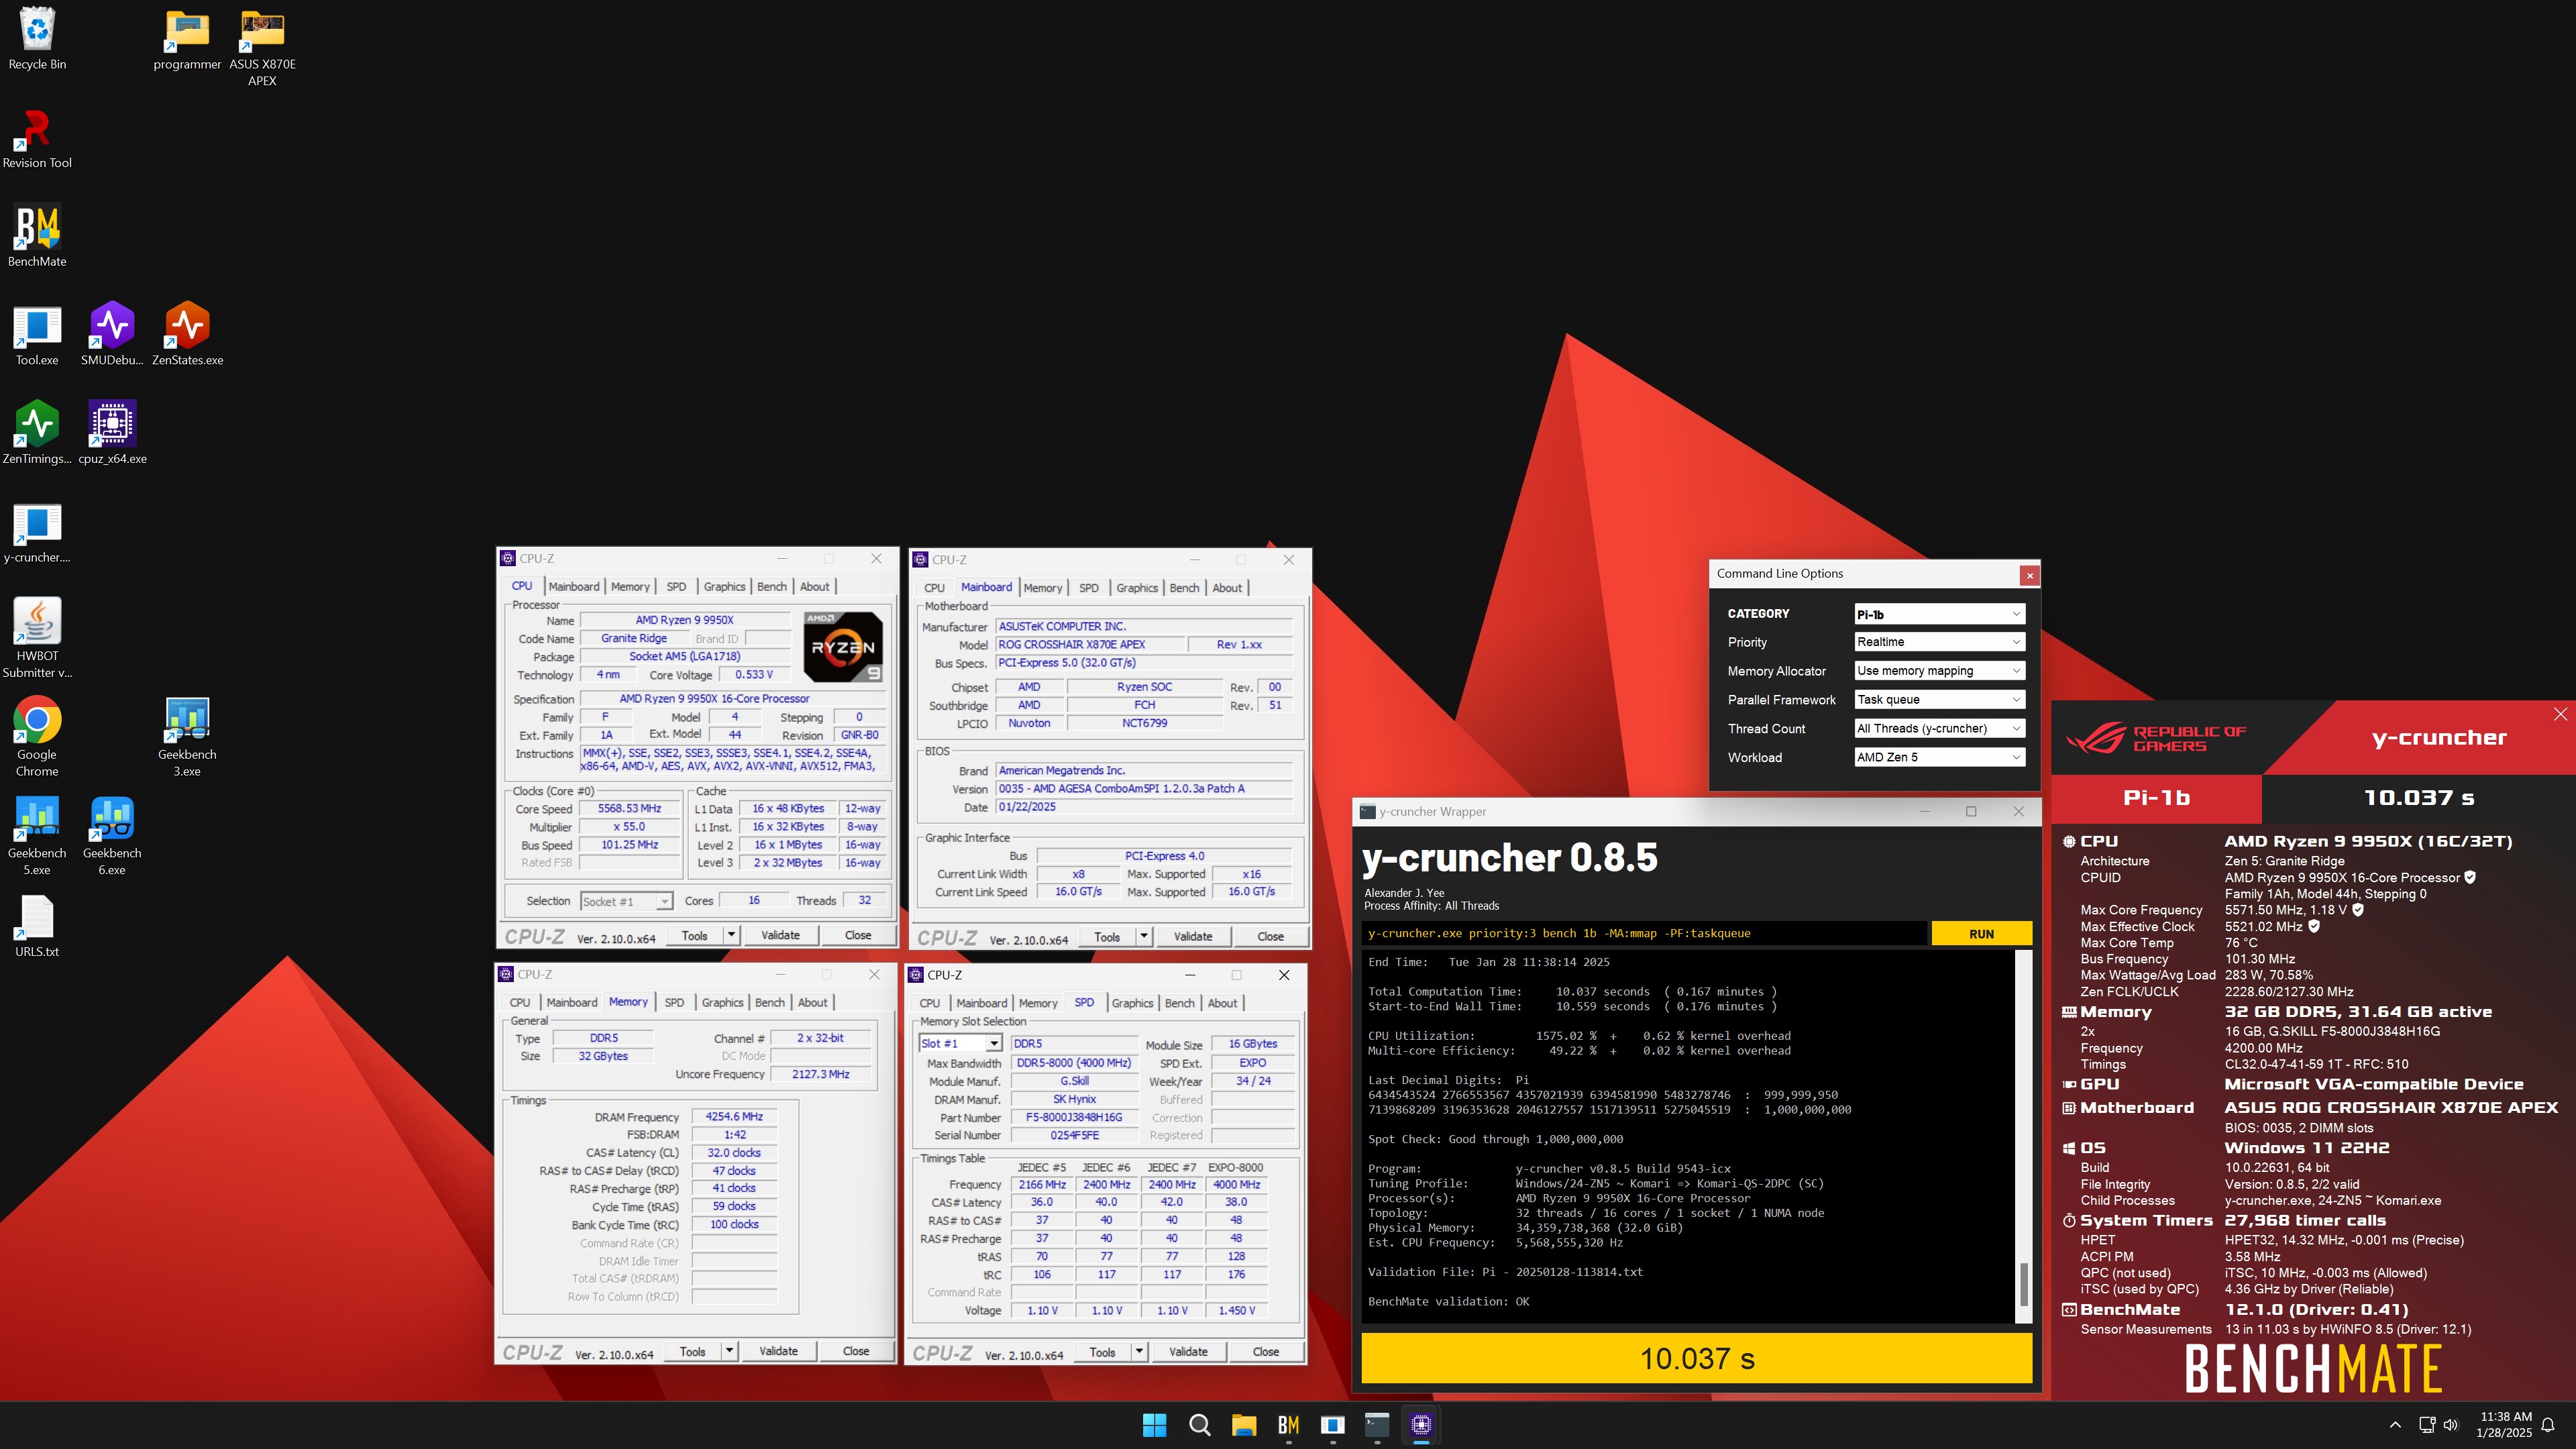
Task: Open Windows Start menu
Action: click(1154, 1424)
